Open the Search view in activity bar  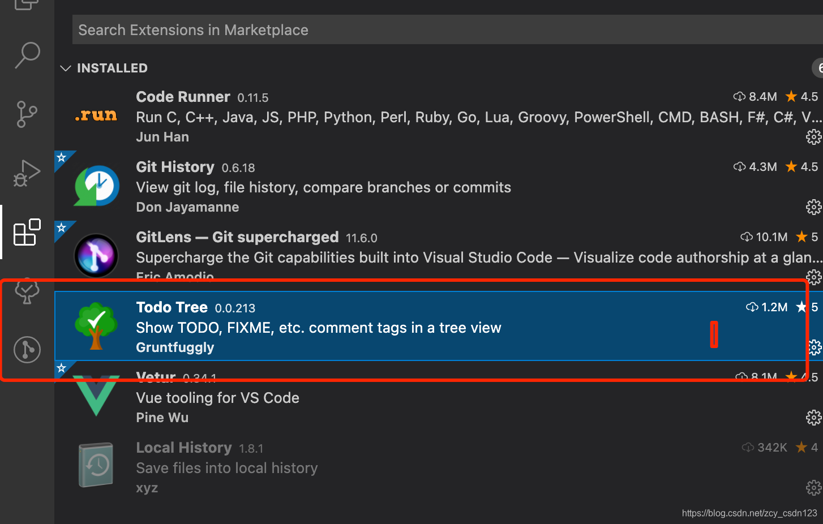tap(27, 55)
